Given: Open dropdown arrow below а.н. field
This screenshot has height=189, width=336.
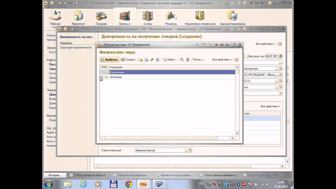Looking at the screenshot, I should pos(281,93).
